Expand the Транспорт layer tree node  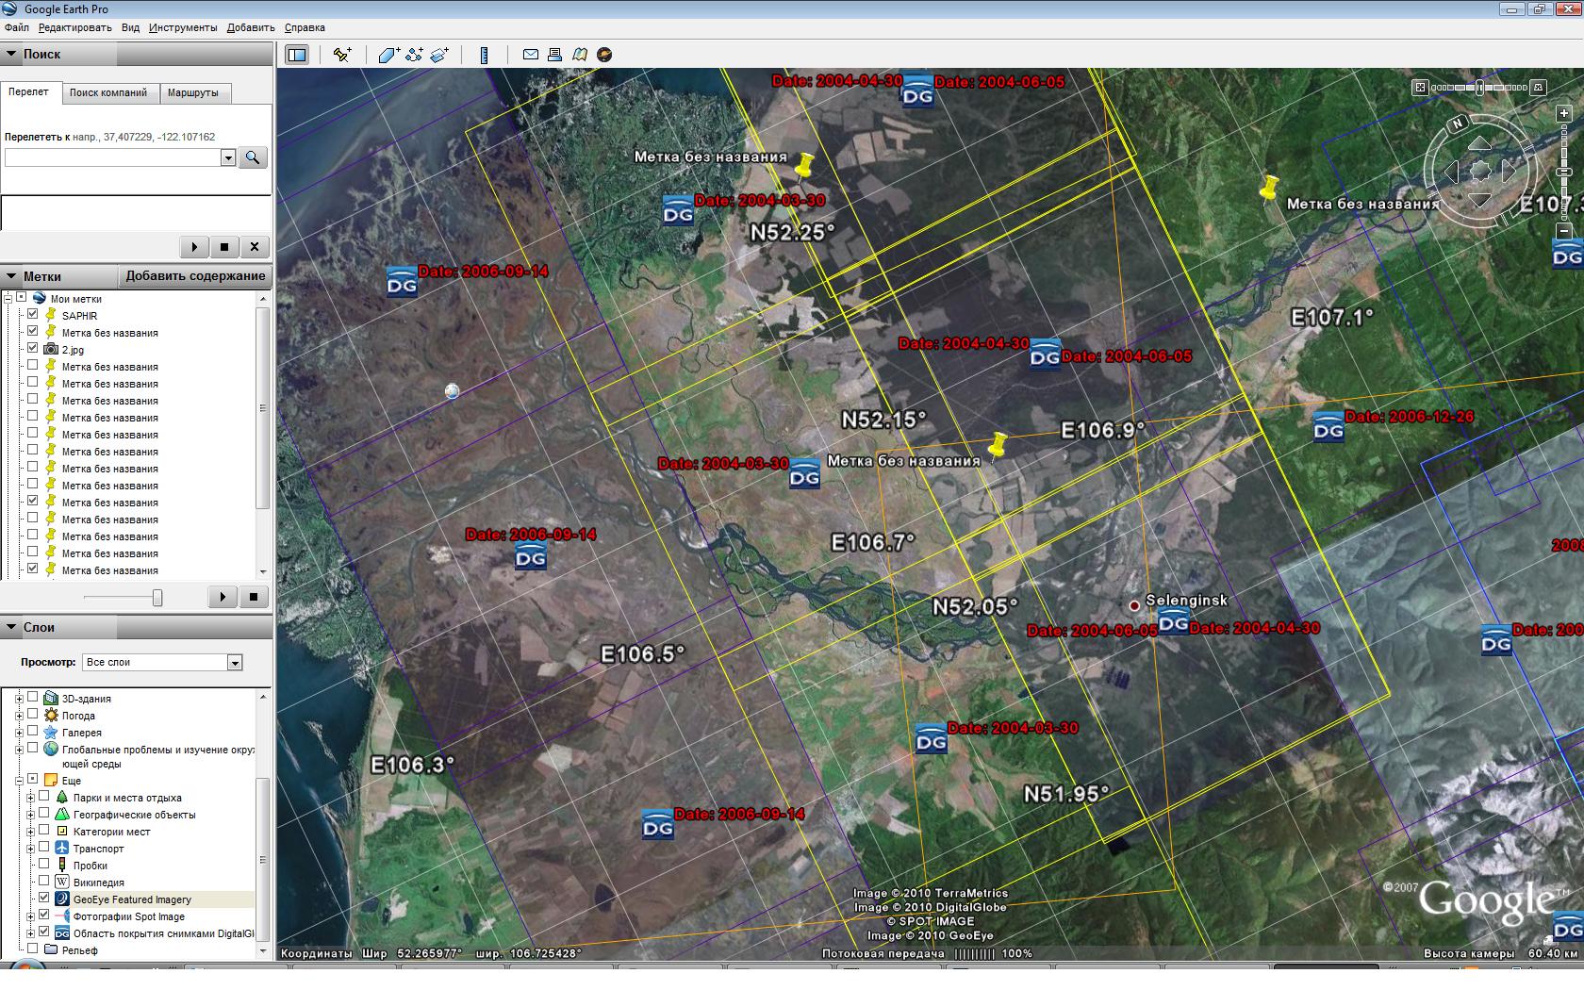pyautogui.click(x=30, y=849)
